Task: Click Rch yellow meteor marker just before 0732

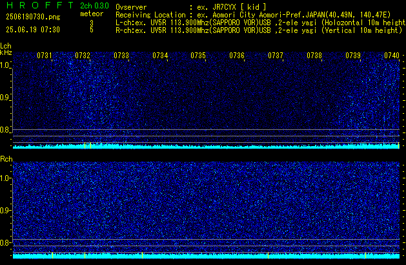Action: (x=85, y=255)
